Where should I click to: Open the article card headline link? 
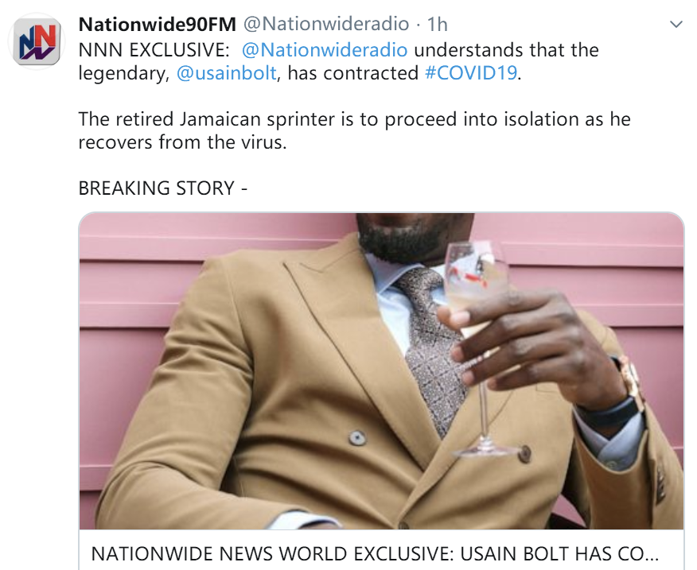click(374, 553)
